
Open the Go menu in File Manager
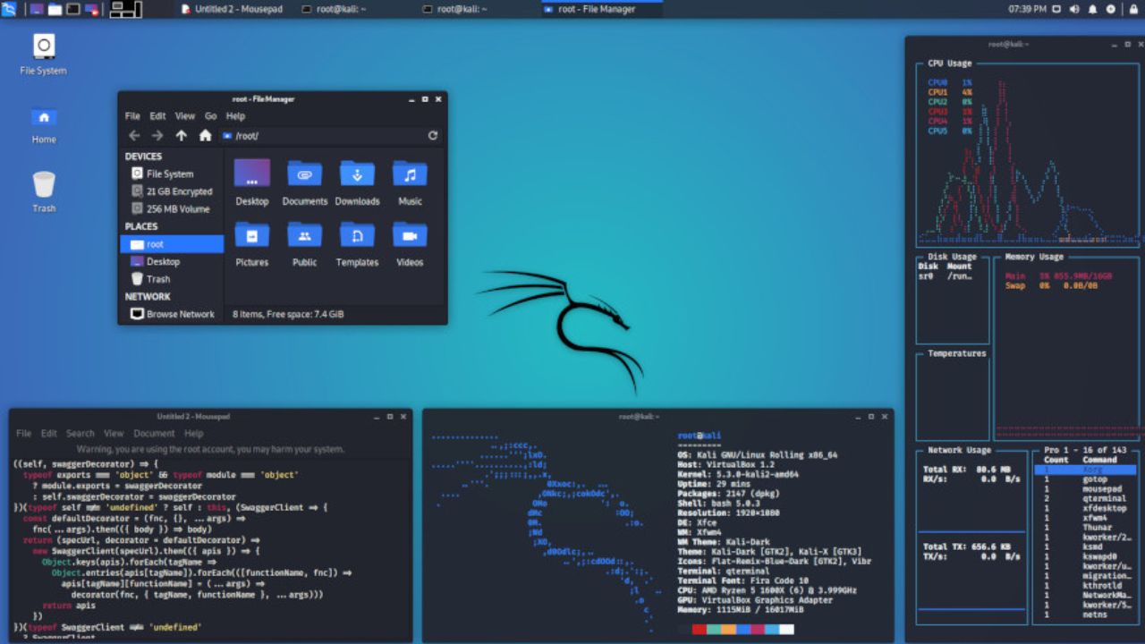pyautogui.click(x=211, y=116)
